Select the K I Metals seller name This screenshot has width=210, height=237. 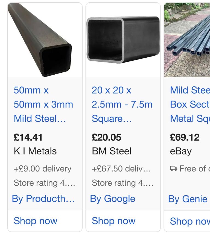35,151
